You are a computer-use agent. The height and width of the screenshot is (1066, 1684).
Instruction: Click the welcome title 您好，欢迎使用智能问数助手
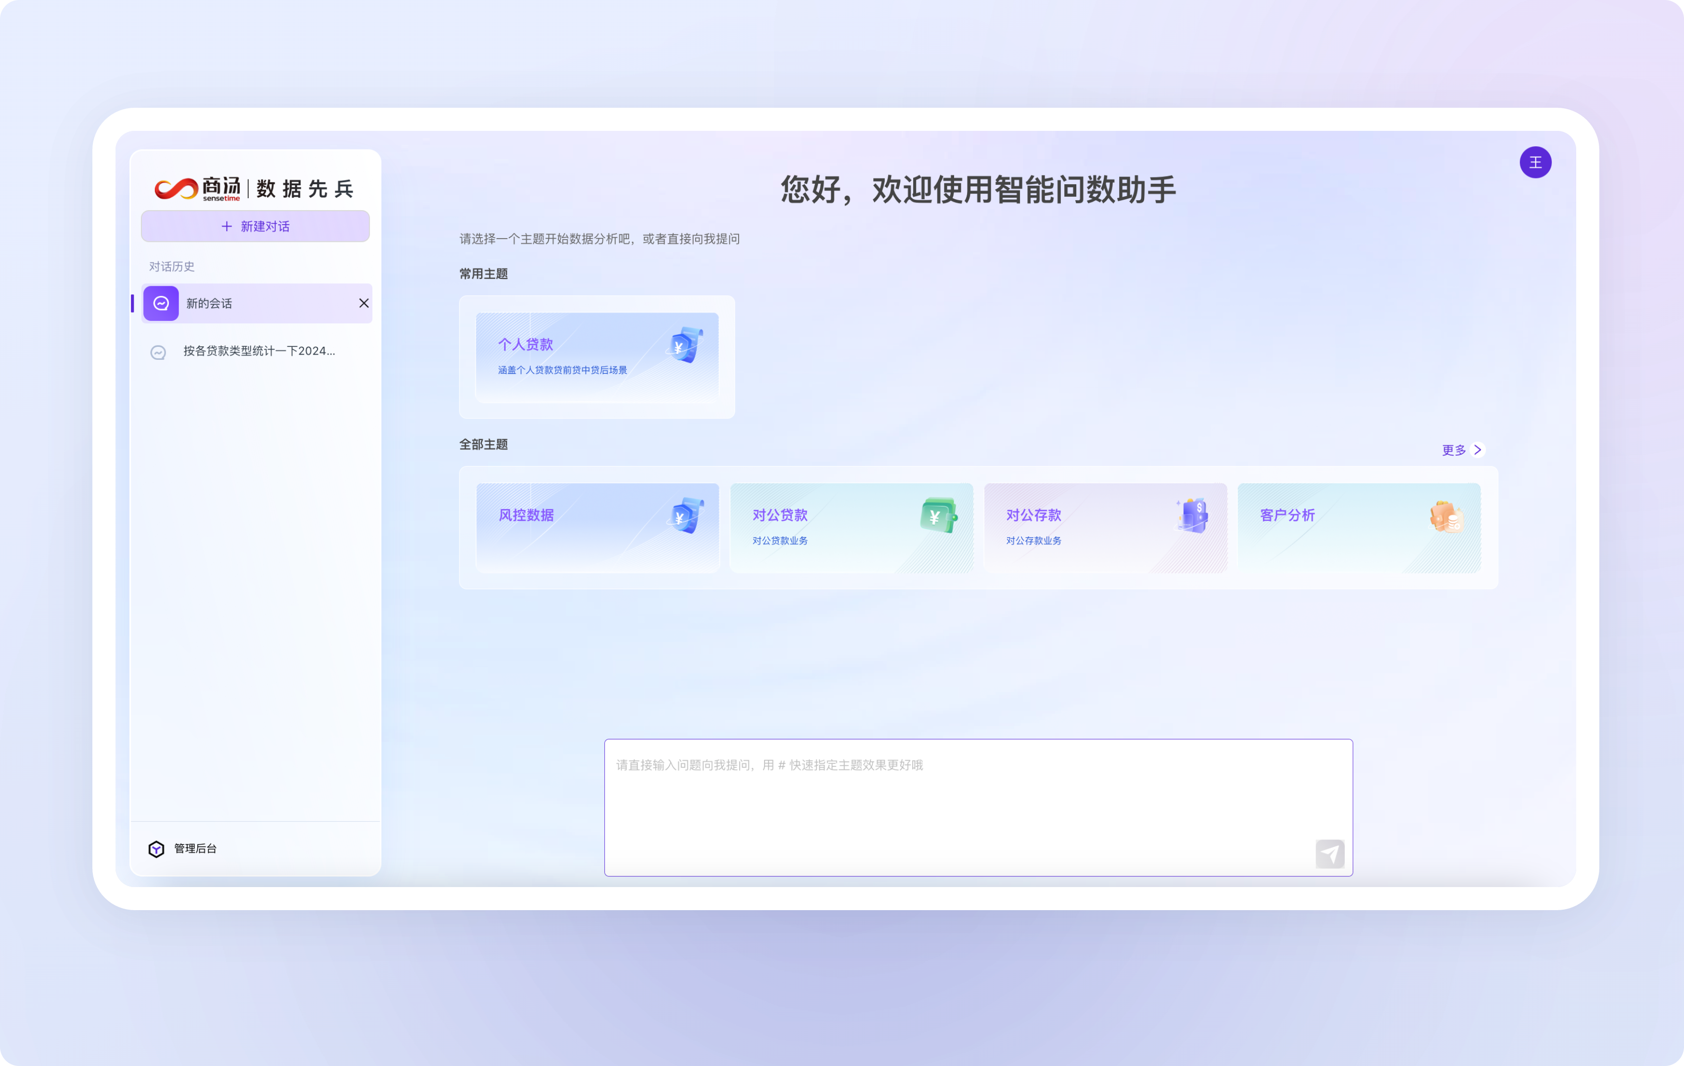tap(978, 190)
